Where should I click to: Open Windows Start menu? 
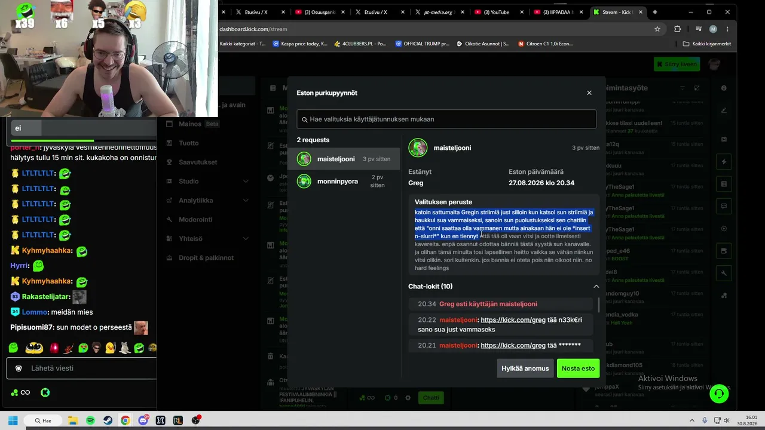[13, 420]
